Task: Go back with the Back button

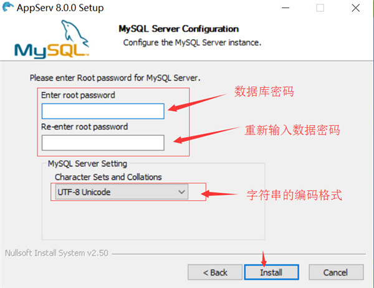Action: point(215,272)
